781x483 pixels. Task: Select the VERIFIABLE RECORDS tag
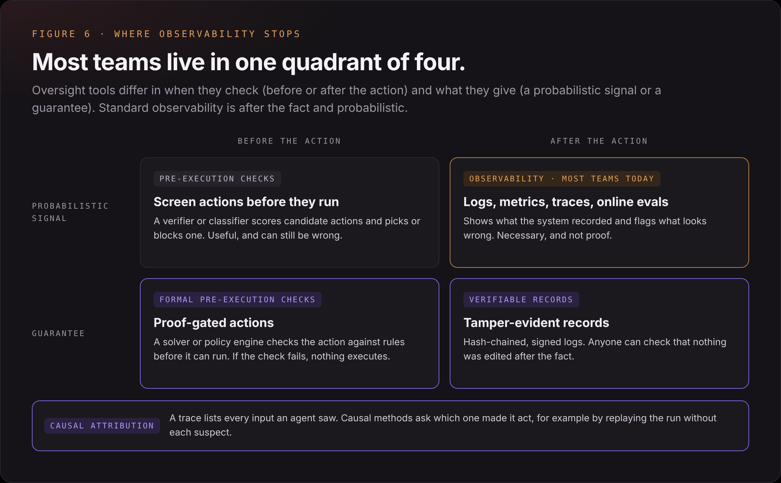[521, 300]
